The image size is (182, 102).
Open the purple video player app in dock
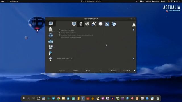point(103,98)
